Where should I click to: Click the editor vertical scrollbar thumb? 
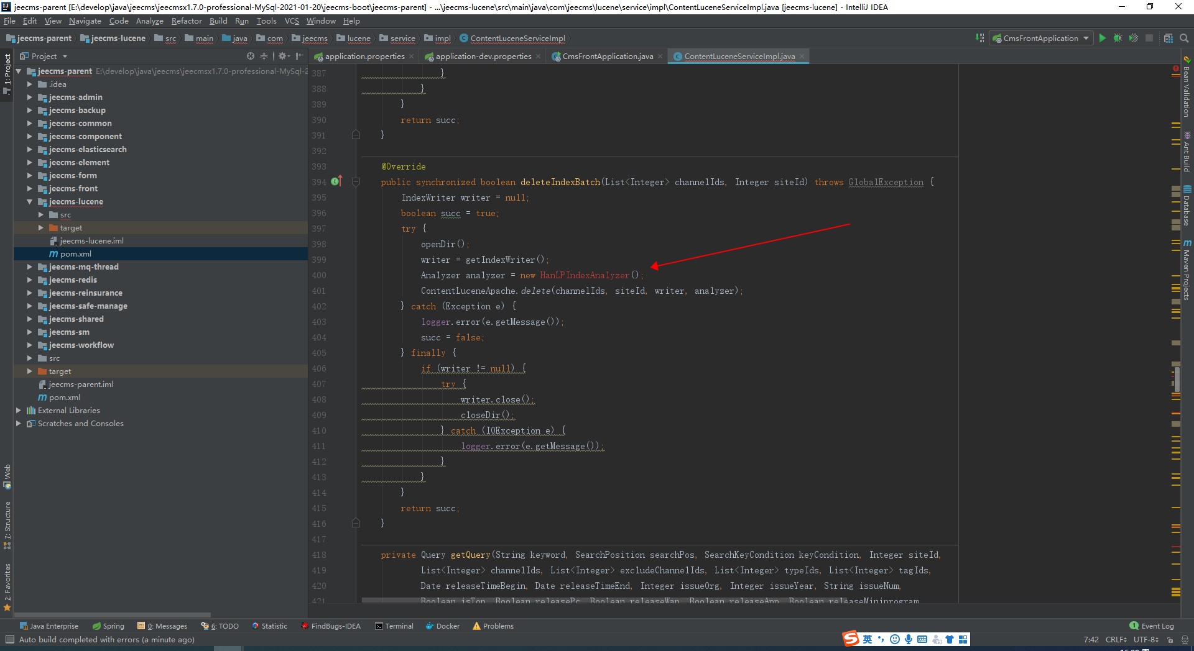[1177, 379]
